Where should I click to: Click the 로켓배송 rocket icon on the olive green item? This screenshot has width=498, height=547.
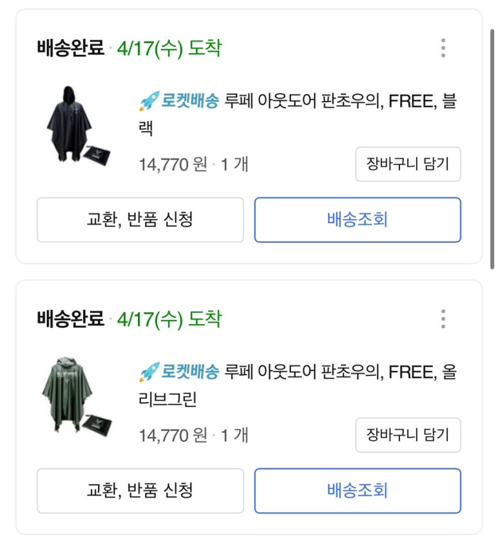(x=149, y=372)
